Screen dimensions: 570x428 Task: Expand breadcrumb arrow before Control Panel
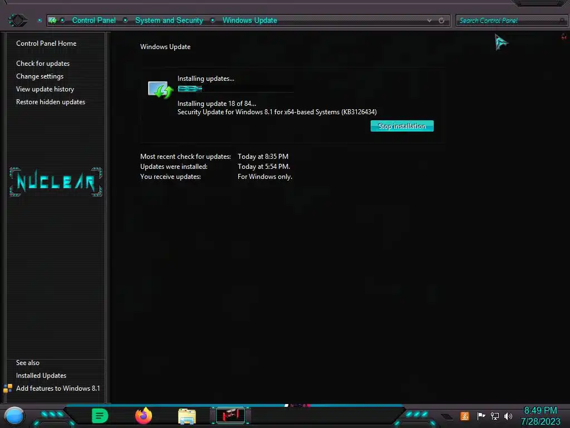coord(62,21)
